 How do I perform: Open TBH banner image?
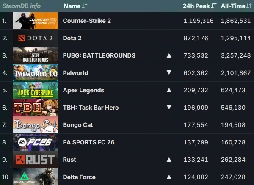35,108
